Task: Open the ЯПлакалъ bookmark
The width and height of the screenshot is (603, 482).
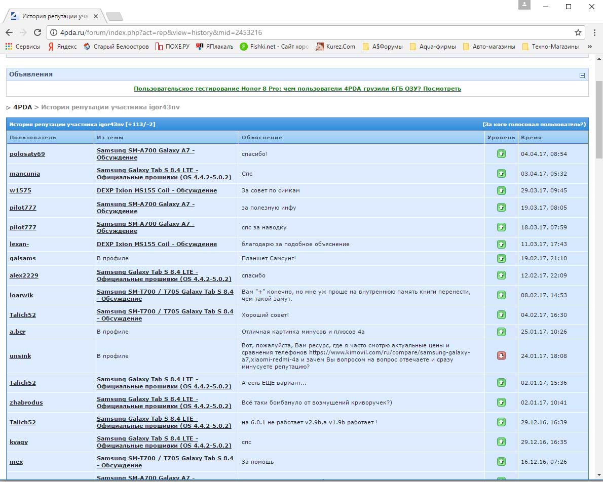Action: 214,47
